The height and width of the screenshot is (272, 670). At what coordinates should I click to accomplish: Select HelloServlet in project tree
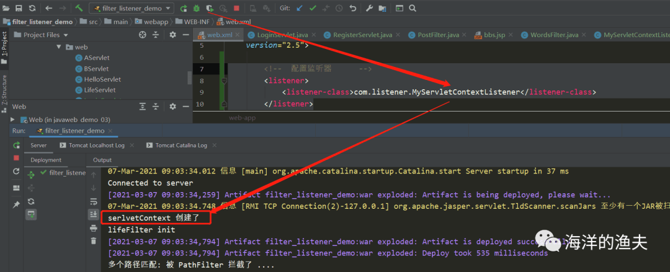coord(98,79)
